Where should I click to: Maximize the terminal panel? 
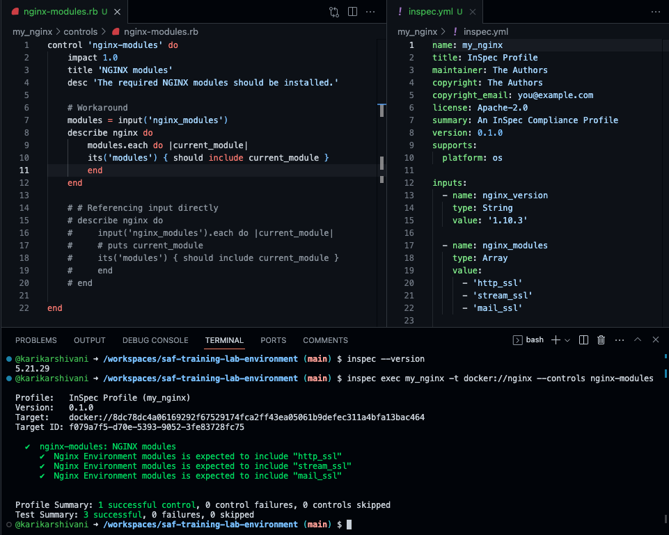click(x=638, y=340)
